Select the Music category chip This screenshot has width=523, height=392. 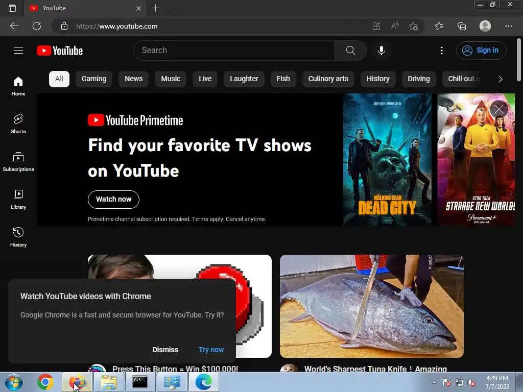(171, 79)
